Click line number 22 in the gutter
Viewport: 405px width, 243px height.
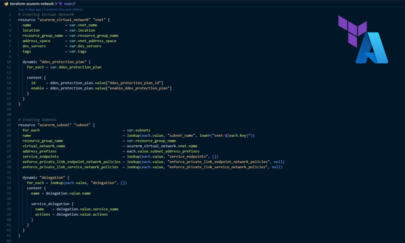click(x=10, y=124)
